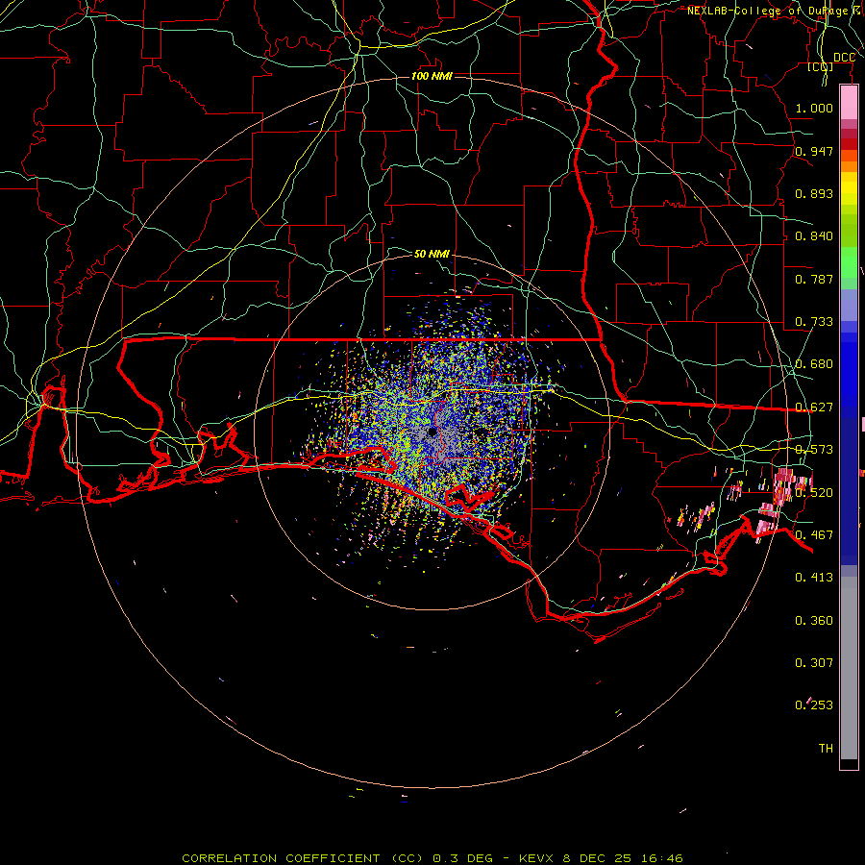Pick the bright green segment of the color bar
Screen dimensions: 865x865
pyautogui.click(x=849, y=262)
